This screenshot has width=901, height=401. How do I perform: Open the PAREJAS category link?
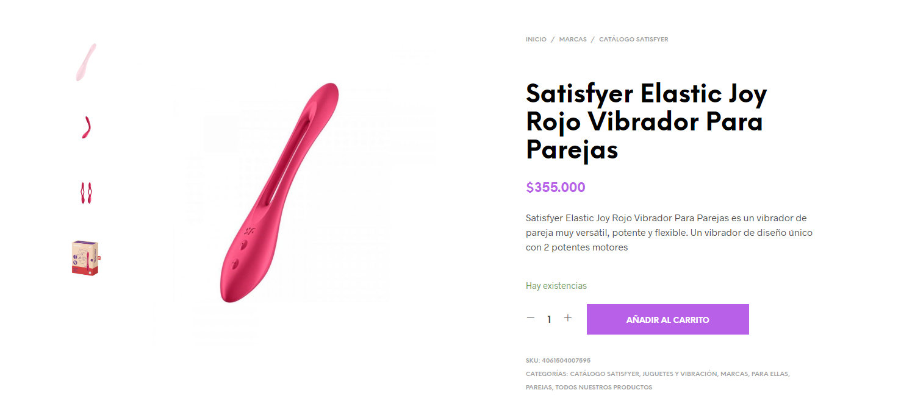click(x=539, y=388)
